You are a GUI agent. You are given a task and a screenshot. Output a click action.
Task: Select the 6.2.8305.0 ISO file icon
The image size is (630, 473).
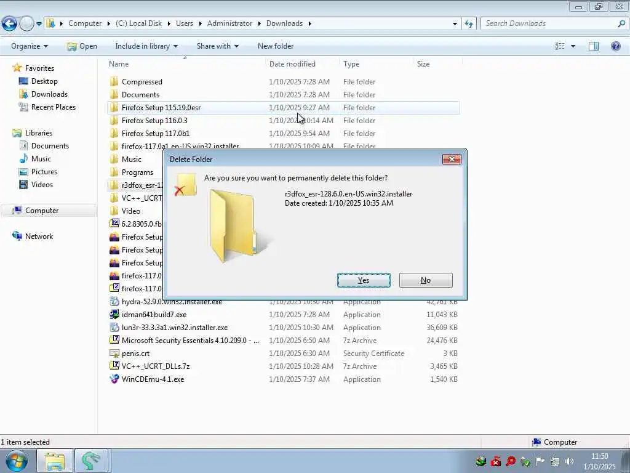tap(114, 223)
